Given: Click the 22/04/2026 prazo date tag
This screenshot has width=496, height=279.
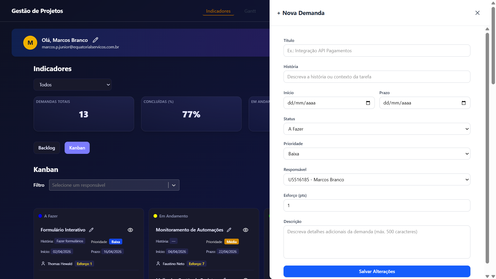Looking at the screenshot, I should coord(227,252).
